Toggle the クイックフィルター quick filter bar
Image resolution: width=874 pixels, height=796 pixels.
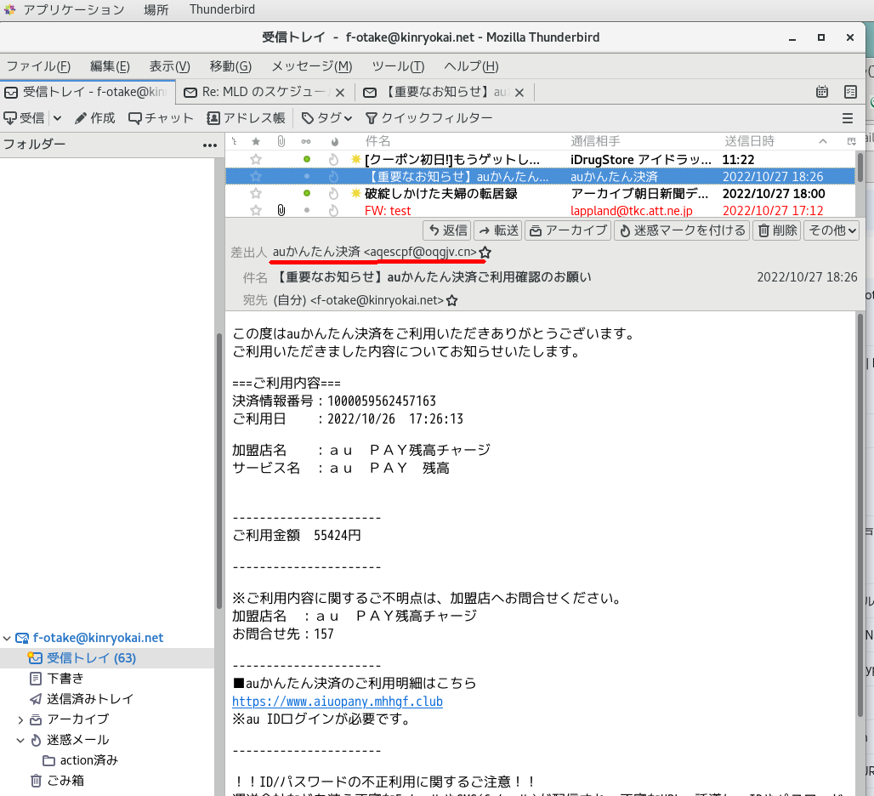[x=428, y=118]
